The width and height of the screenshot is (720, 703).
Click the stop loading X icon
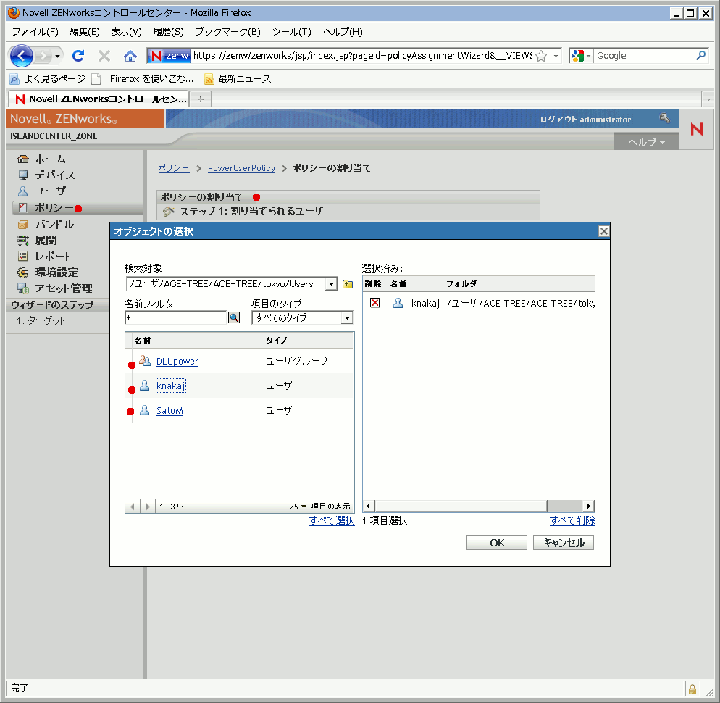tap(104, 56)
